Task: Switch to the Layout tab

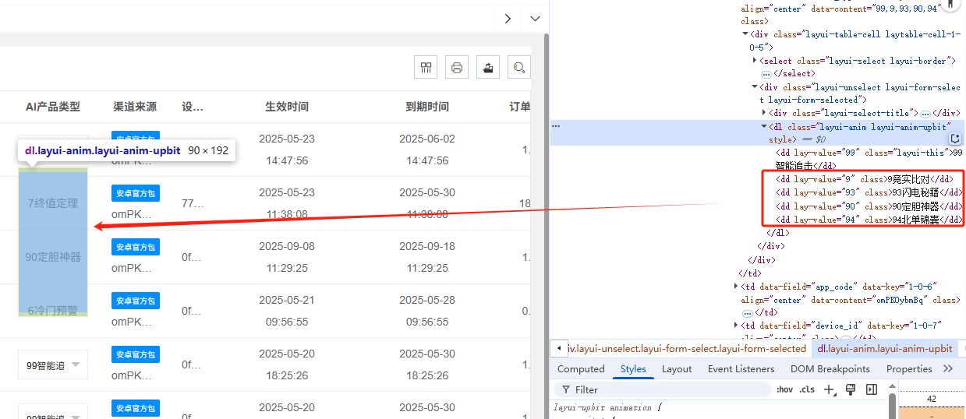Action: pos(677,369)
